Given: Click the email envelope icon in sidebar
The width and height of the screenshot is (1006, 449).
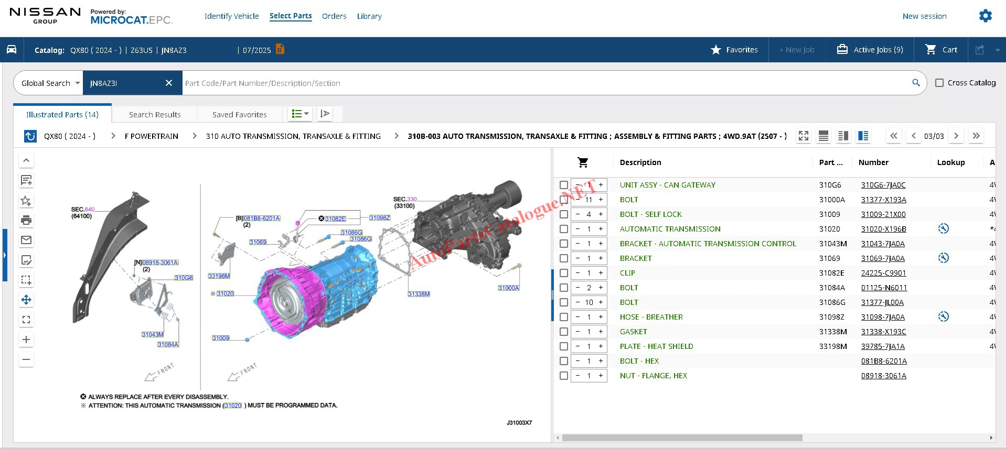Looking at the screenshot, I should click(26, 240).
